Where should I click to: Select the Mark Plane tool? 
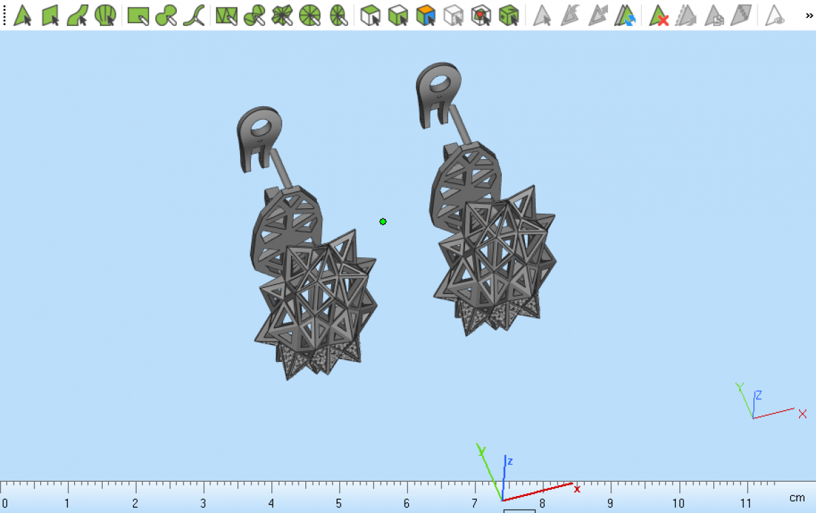[x=50, y=15]
